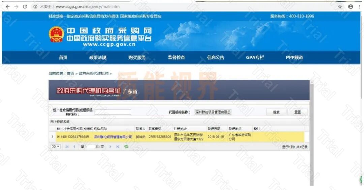Click the 重置 reset button
The width and height of the screenshot is (364, 190).
pyautogui.click(x=297, y=112)
